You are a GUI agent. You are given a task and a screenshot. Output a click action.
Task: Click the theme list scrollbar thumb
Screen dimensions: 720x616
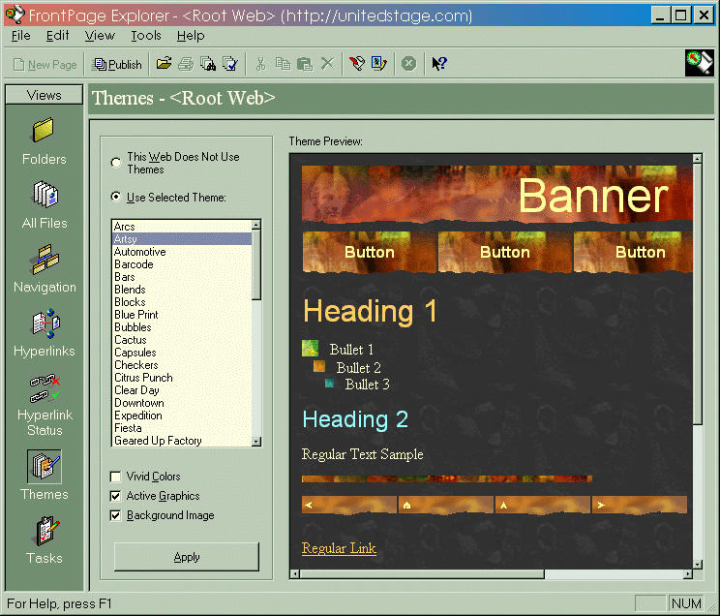click(x=256, y=264)
